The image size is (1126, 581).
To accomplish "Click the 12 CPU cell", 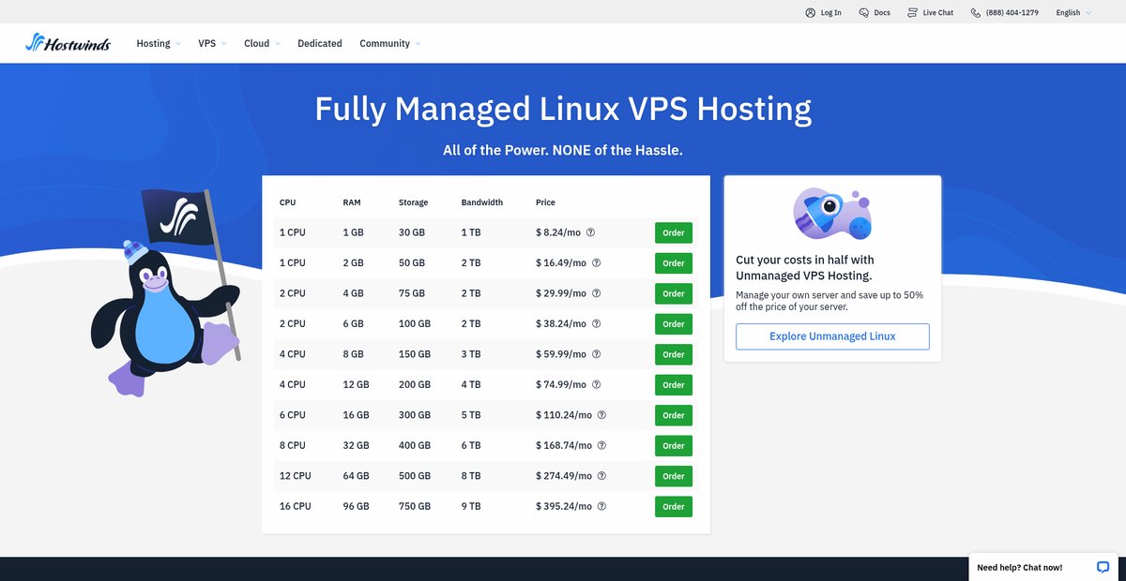I will [x=295, y=476].
